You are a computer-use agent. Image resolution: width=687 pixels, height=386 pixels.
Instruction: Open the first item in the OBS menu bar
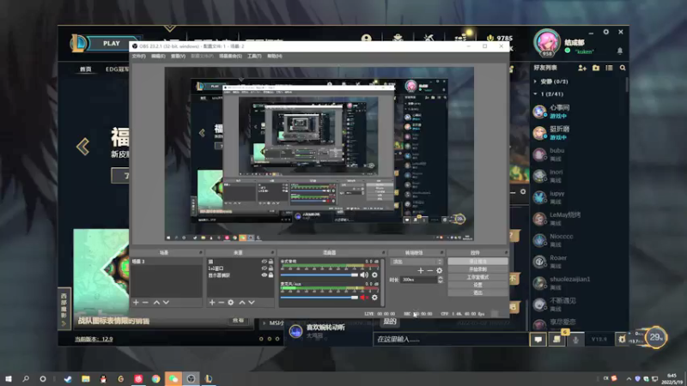click(138, 56)
